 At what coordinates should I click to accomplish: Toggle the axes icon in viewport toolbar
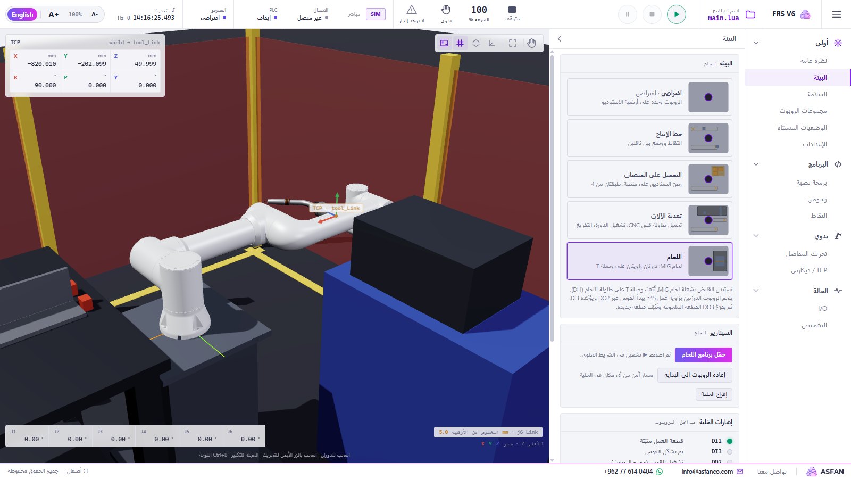[x=492, y=43]
